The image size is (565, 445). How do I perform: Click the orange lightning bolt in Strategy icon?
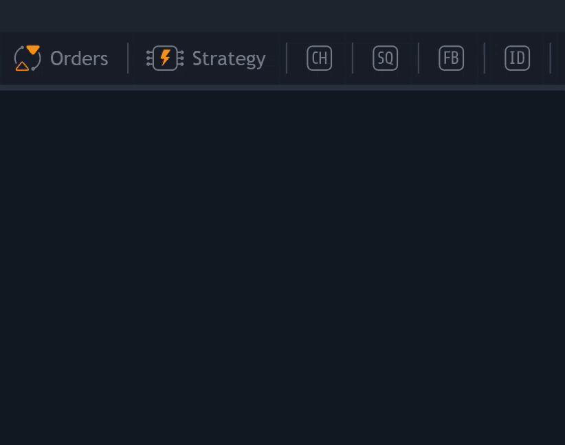click(166, 58)
